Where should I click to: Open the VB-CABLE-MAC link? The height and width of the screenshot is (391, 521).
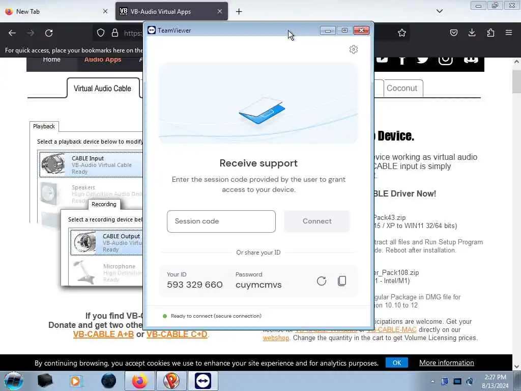pyautogui.click(x=392, y=330)
